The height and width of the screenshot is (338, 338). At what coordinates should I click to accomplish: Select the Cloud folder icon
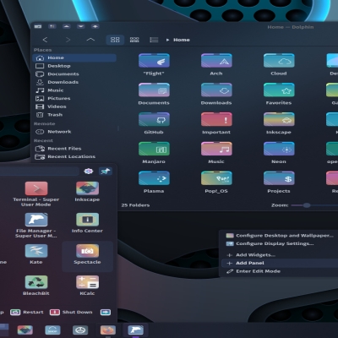pyautogui.click(x=279, y=61)
